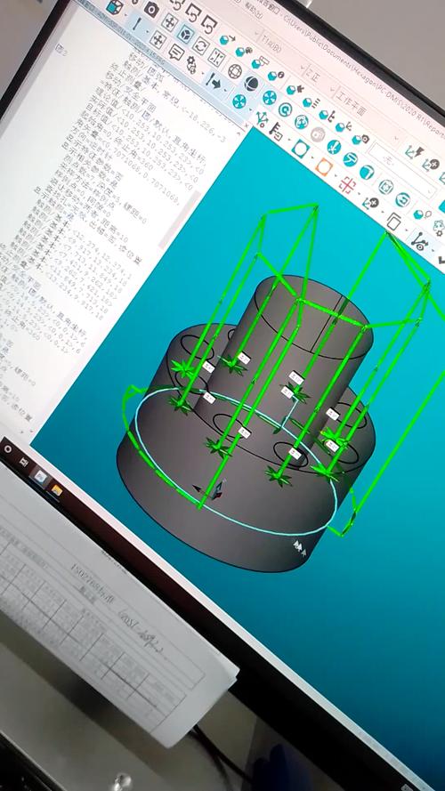The image size is (445, 791).
Task: Click the teal crossed-tools circle icon
Action: pos(334,147)
